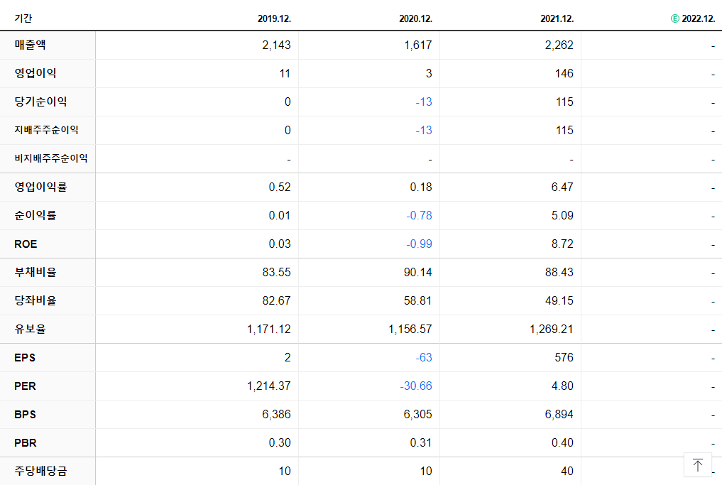Click the 유보율 row label
This screenshot has height=485, width=722.
(30, 329)
